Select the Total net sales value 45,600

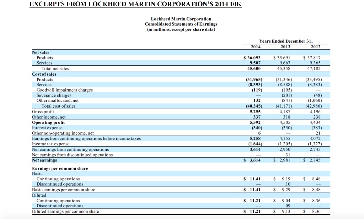pyautogui.click(x=254, y=68)
